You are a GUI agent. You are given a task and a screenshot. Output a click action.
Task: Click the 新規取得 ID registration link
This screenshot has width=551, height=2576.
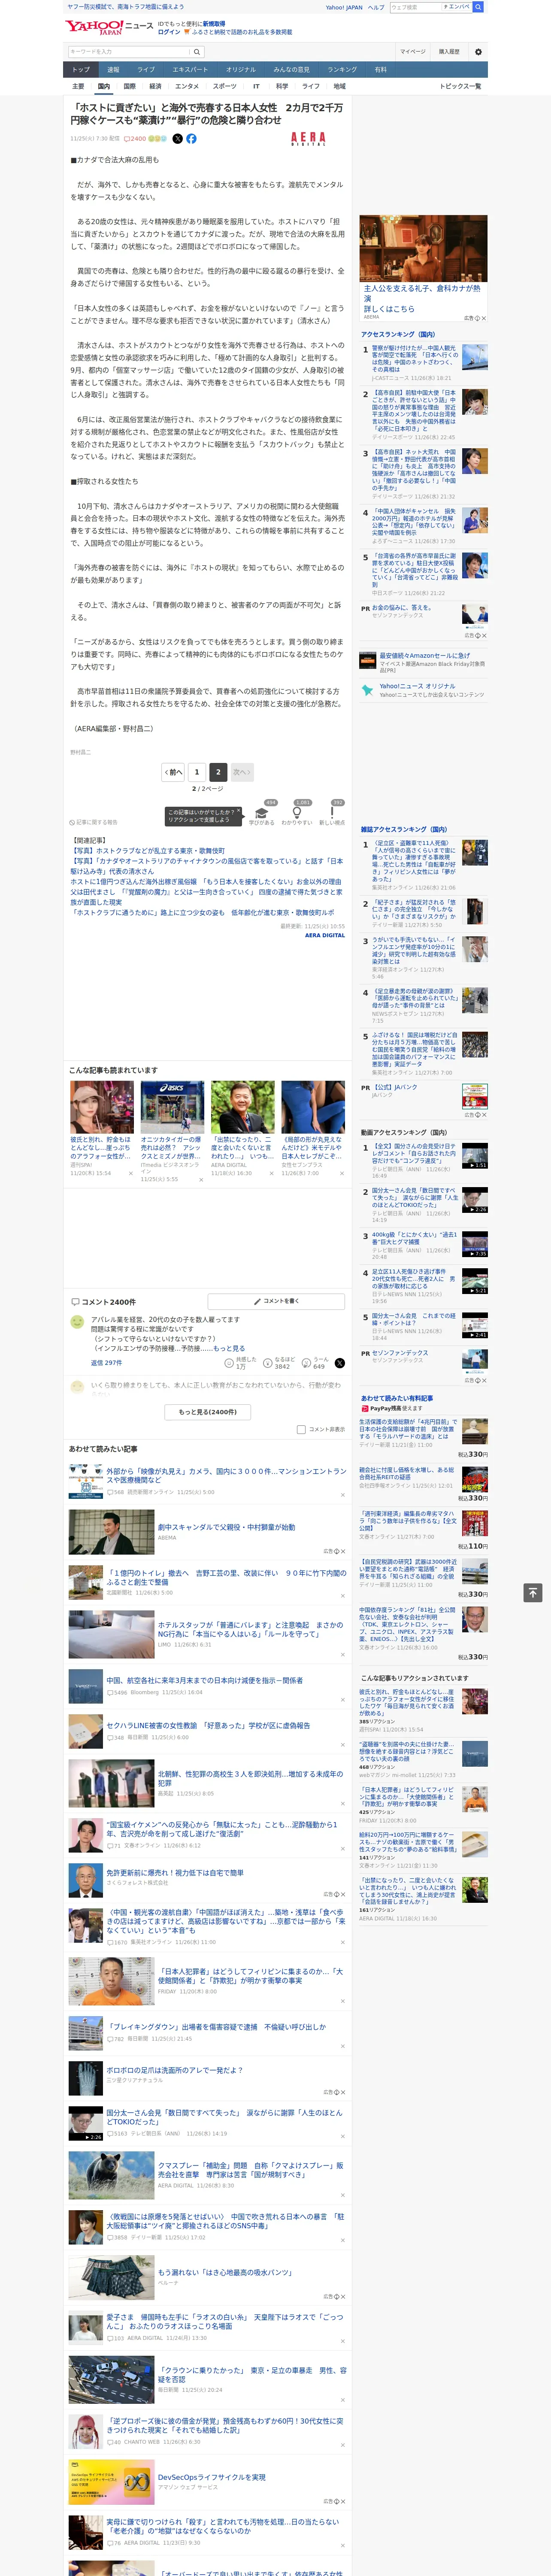pos(214,24)
